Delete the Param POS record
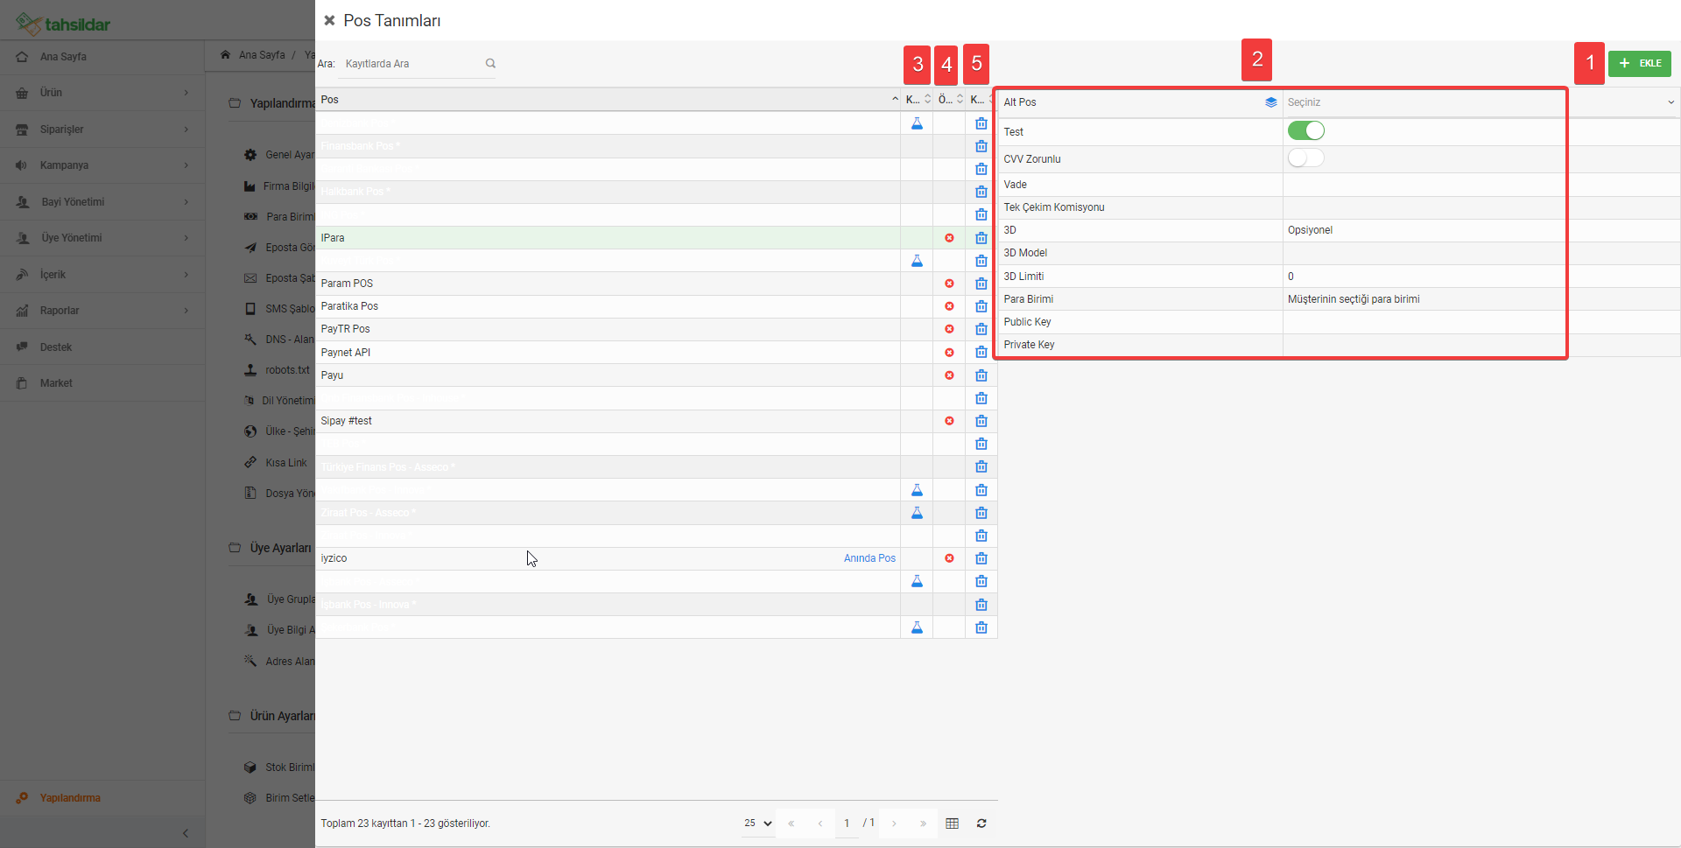 coord(981,284)
